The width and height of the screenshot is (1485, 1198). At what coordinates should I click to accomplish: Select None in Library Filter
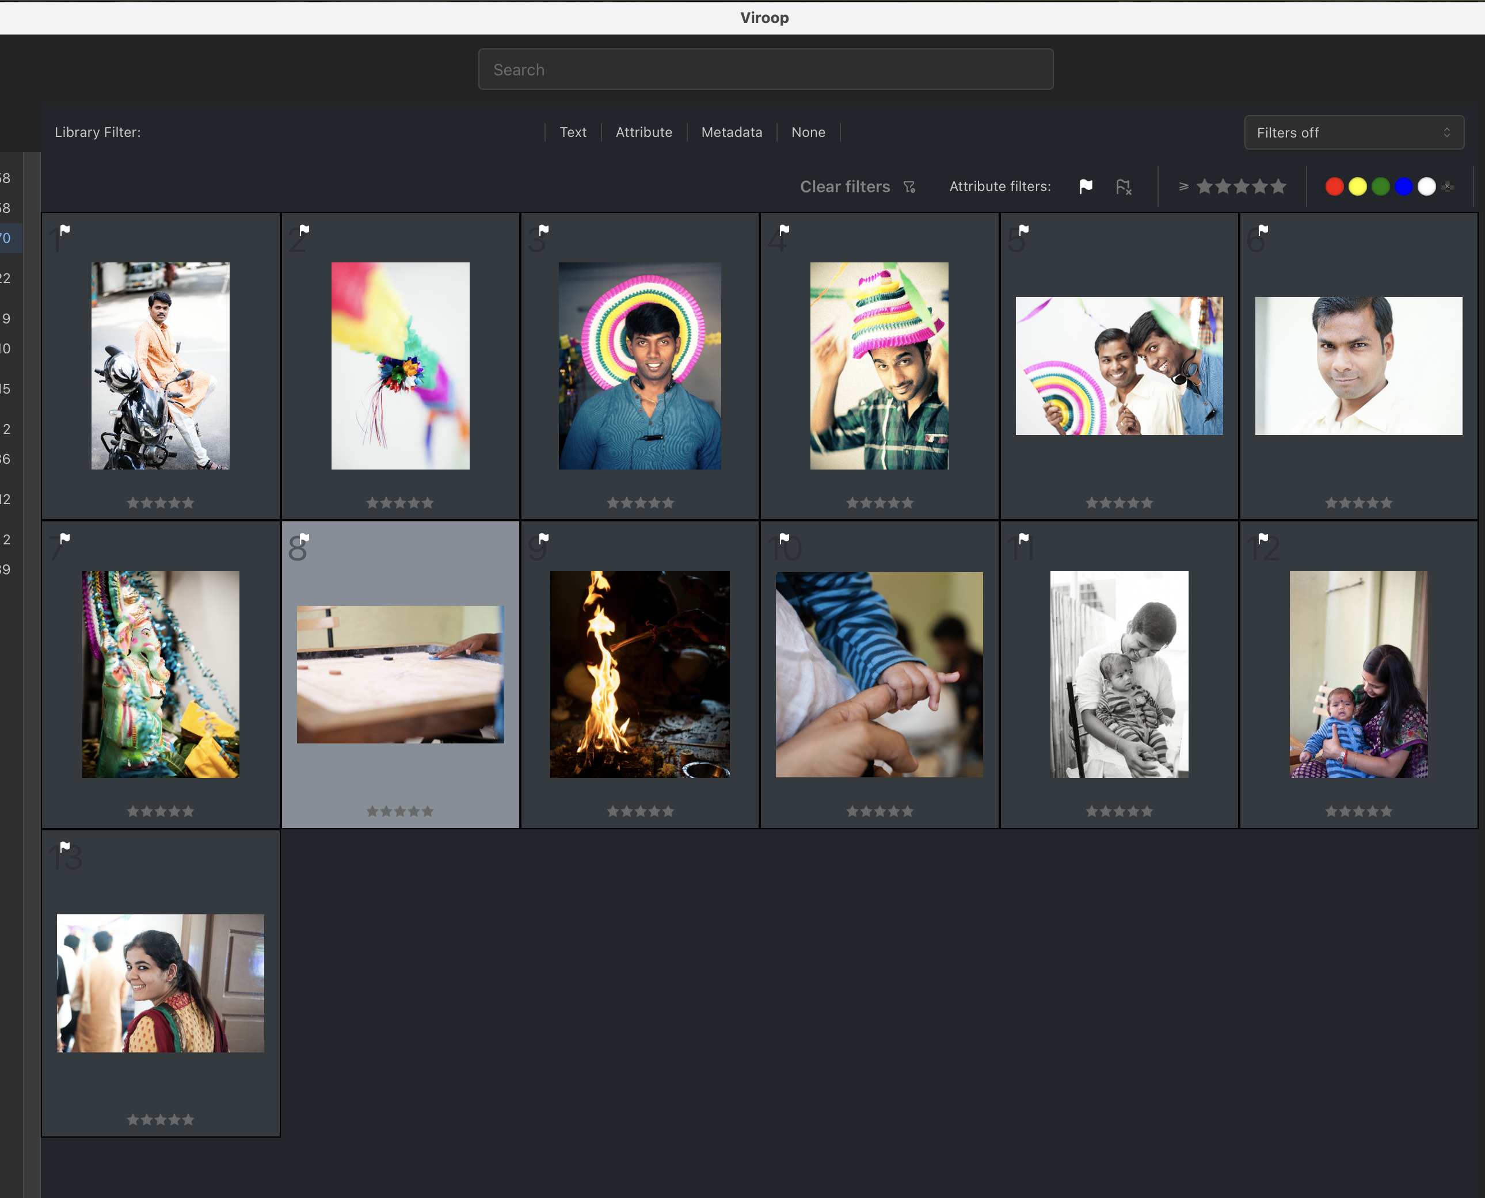tap(808, 132)
